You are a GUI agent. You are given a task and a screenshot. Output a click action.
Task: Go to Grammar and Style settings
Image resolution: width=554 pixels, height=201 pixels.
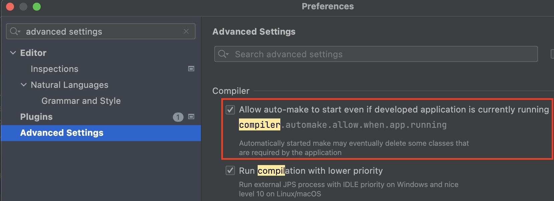[x=81, y=101]
